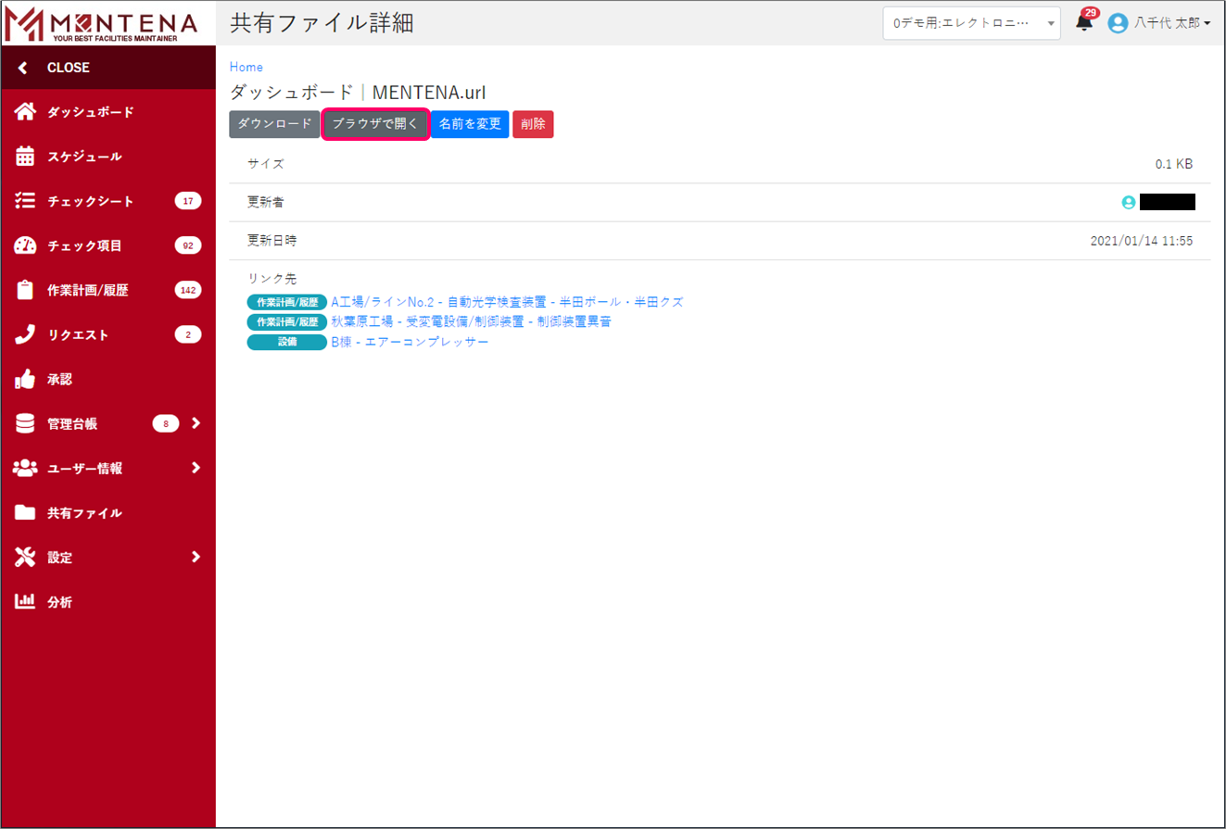Expand the 設定 submenu chevron
Image resolution: width=1226 pixels, height=829 pixels.
click(196, 557)
